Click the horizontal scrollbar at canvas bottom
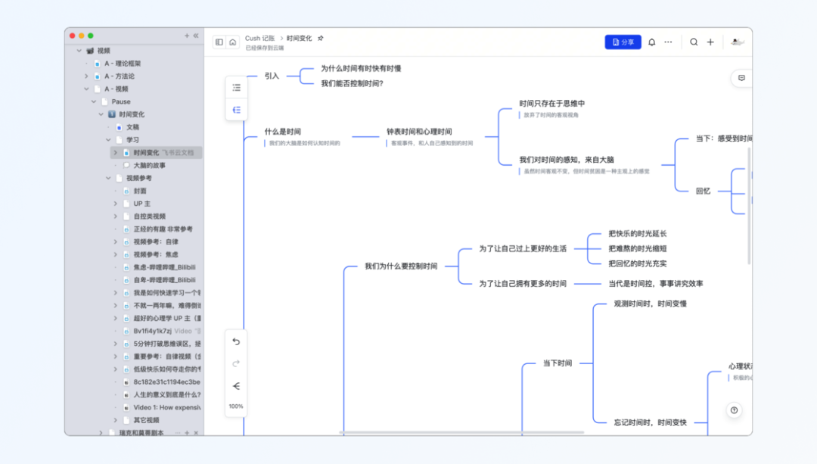The image size is (817, 464). pyautogui.click(x=461, y=432)
